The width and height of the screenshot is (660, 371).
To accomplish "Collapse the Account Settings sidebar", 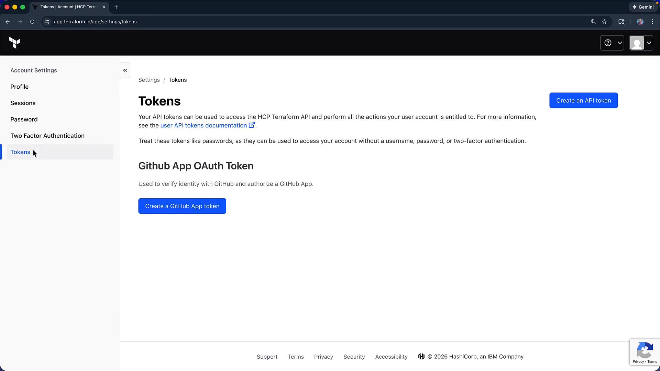I will 125,70.
